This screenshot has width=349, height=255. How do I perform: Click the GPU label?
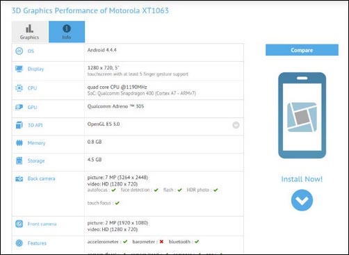(x=32, y=107)
